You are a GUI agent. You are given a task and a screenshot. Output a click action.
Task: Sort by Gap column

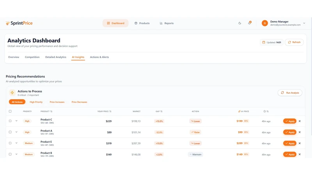(159, 111)
